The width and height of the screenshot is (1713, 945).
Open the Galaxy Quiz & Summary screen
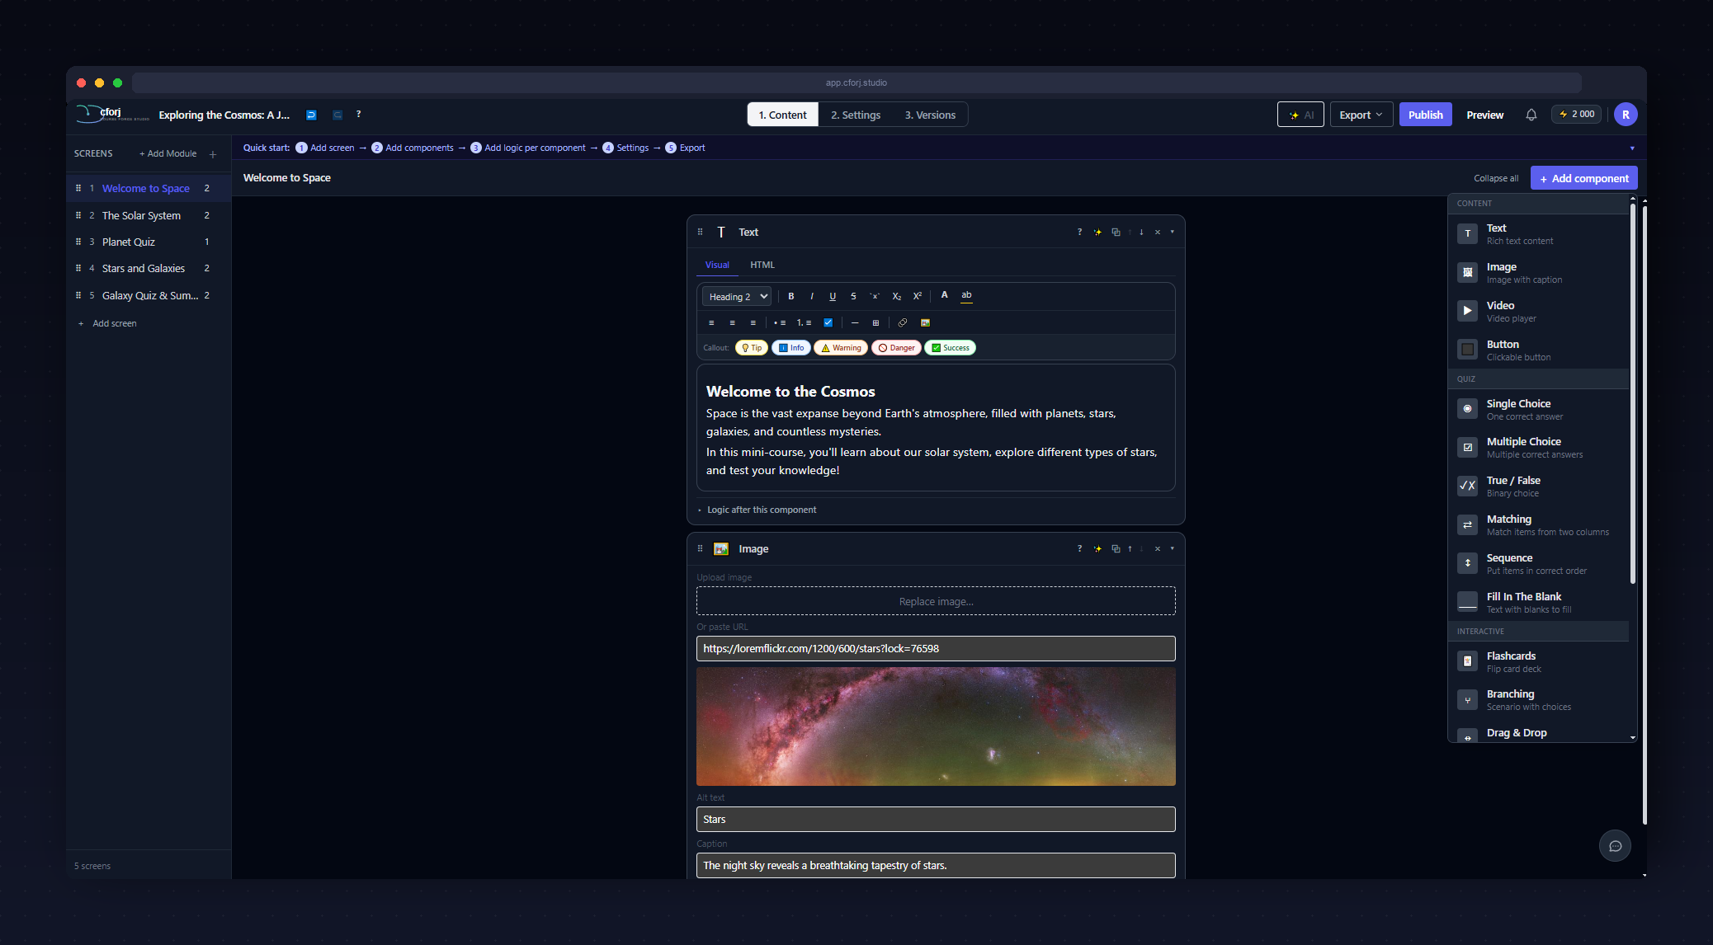click(149, 295)
